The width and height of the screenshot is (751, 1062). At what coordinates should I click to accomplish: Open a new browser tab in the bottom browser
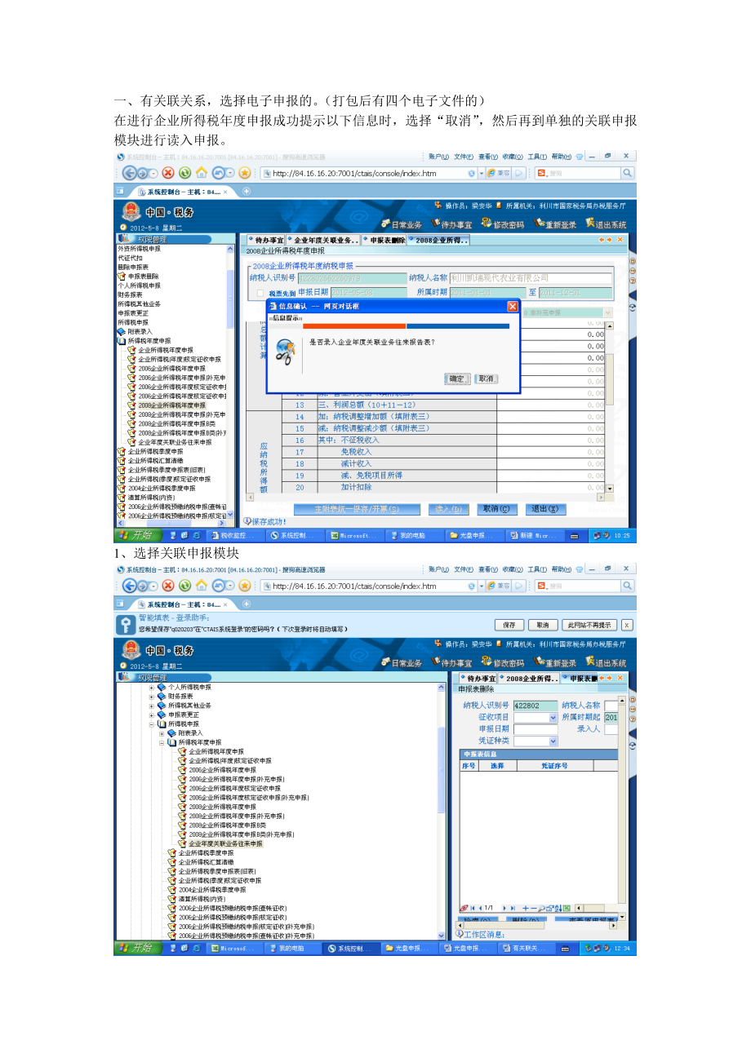[x=247, y=604]
